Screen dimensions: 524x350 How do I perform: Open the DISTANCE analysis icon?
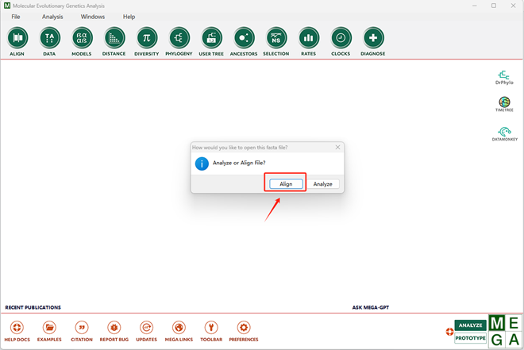click(114, 38)
